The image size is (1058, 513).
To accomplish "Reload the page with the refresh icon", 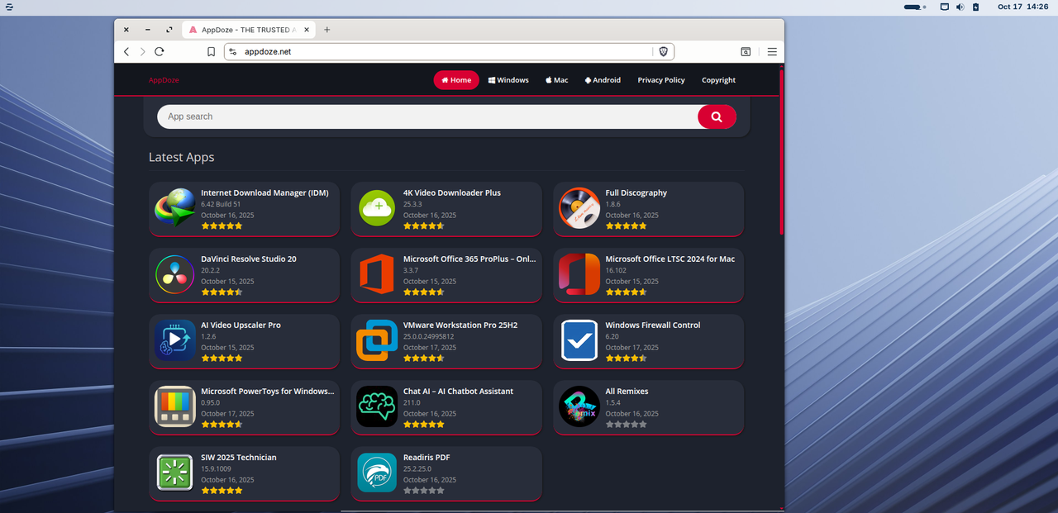I will 160,51.
